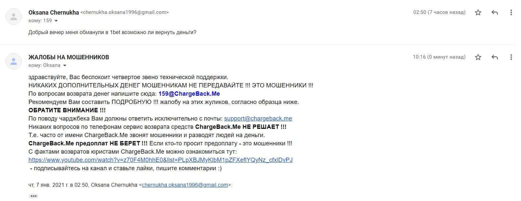
Task: Star the Oksana Chernukha message
Action: click(478, 13)
